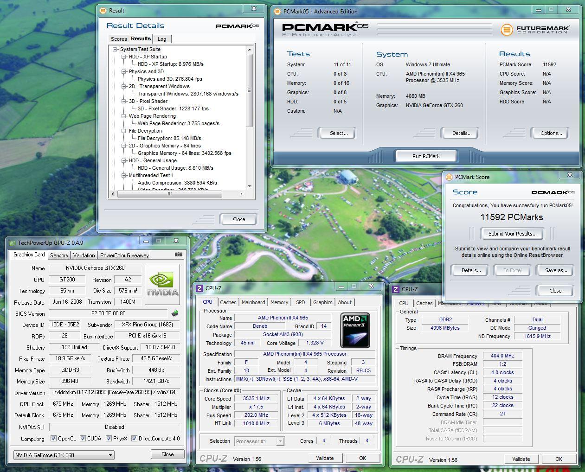Open the Mainboard tab in CPU-Z
585x472 pixels.
pyautogui.click(x=253, y=302)
